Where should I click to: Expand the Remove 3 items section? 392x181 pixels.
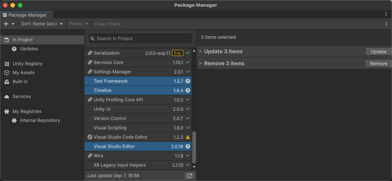coord(200,63)
